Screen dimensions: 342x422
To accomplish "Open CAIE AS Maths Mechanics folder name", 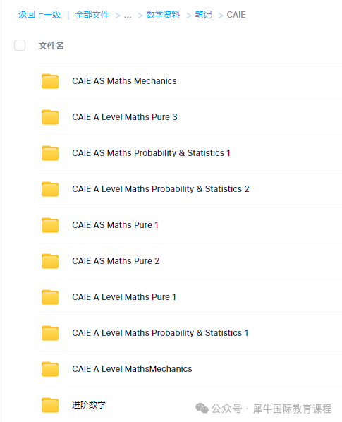I will 124,81.
